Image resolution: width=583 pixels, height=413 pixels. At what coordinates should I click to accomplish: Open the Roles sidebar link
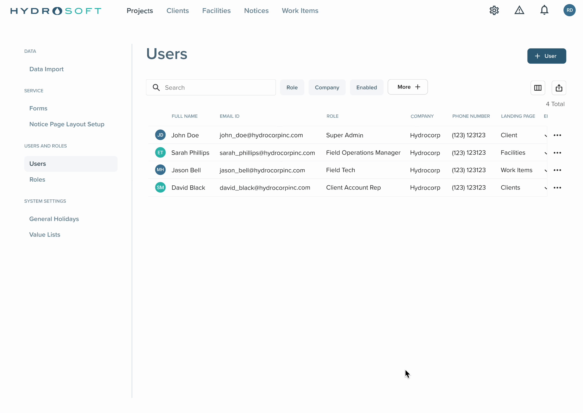37,179
